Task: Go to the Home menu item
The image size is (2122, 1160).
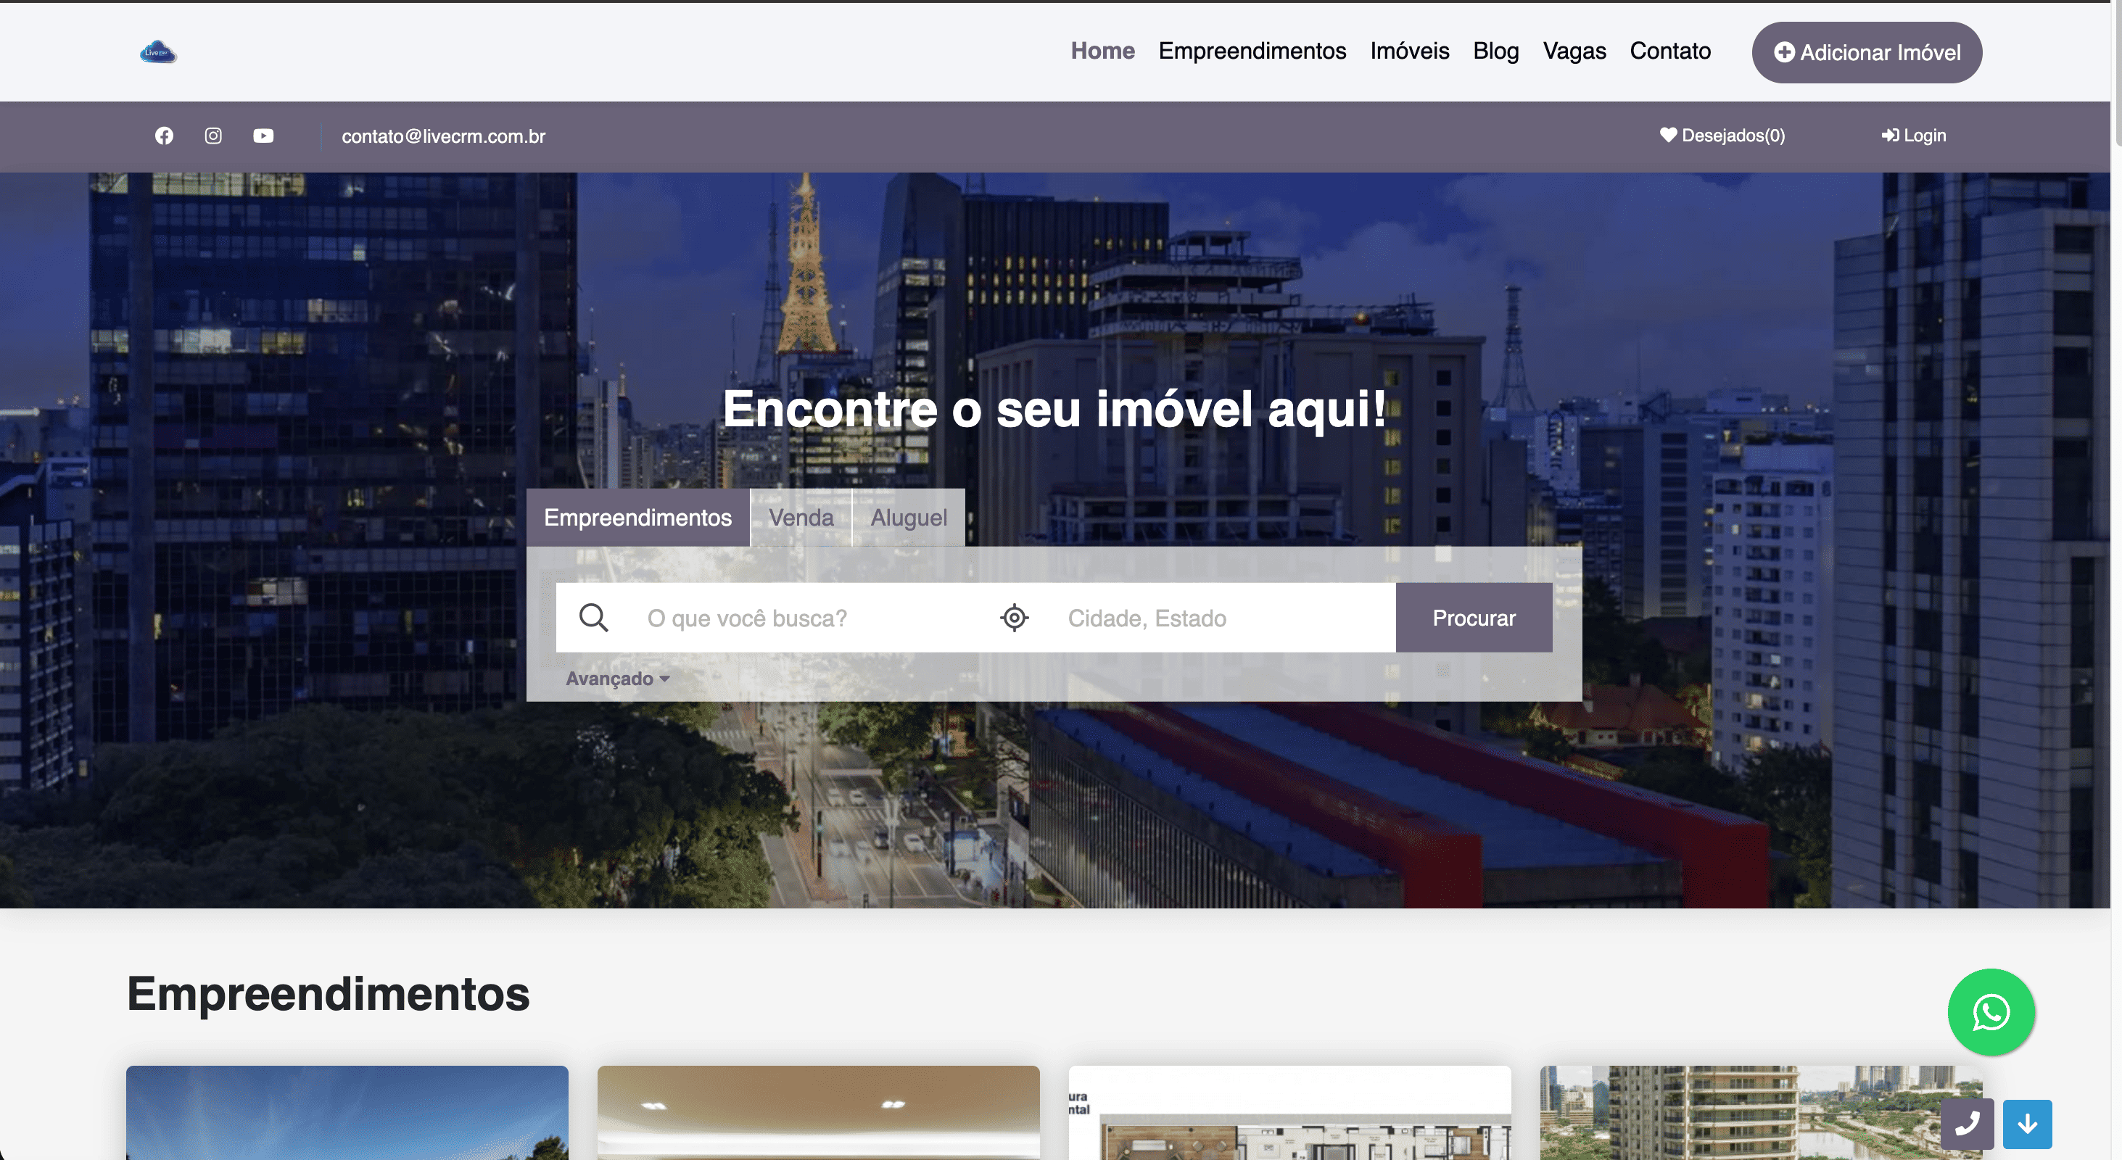Action: (1102, 51)
